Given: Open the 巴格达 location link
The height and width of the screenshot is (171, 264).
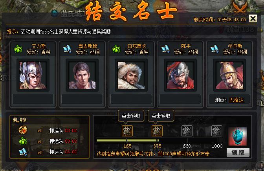Looking at the screenshot, I should [x=236, y=100].
